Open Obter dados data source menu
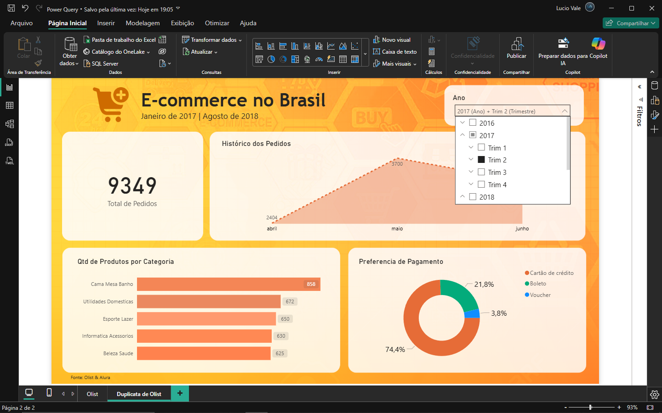Screen dimensions: 662x413 click(x=70, y=52)
